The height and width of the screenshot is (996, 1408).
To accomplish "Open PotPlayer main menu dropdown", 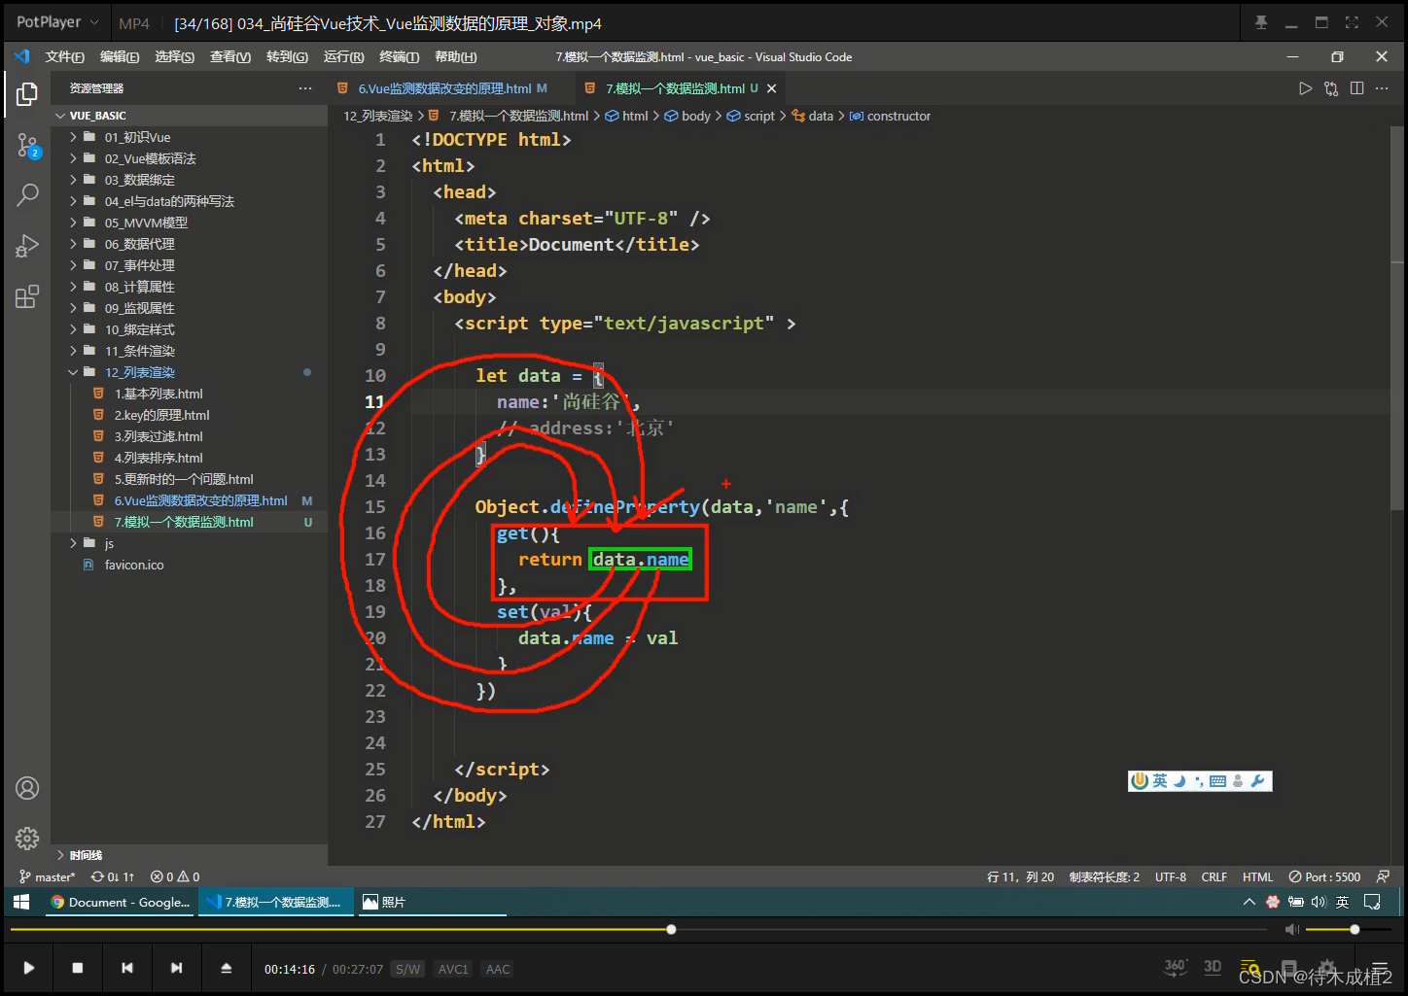I will point(57,22).
